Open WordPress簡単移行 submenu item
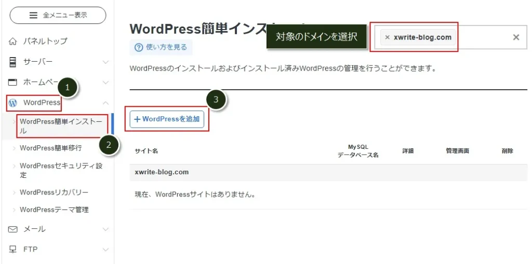 coord(50,148)
